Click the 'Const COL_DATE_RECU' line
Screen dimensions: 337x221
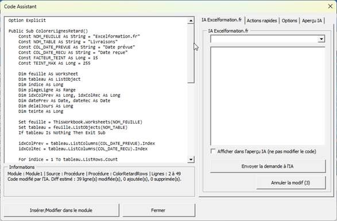point(73,53)
